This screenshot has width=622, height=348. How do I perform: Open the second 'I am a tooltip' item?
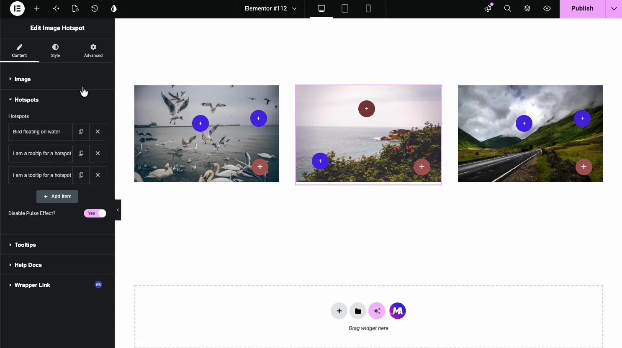(x=41, y=154)
